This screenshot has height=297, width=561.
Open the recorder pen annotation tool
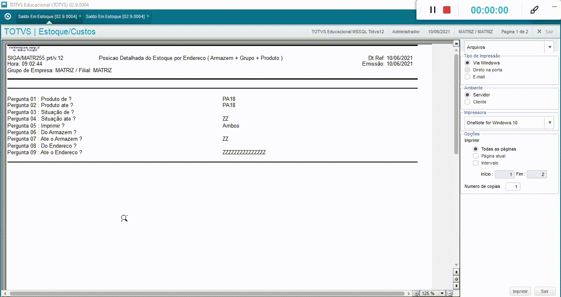534,10
